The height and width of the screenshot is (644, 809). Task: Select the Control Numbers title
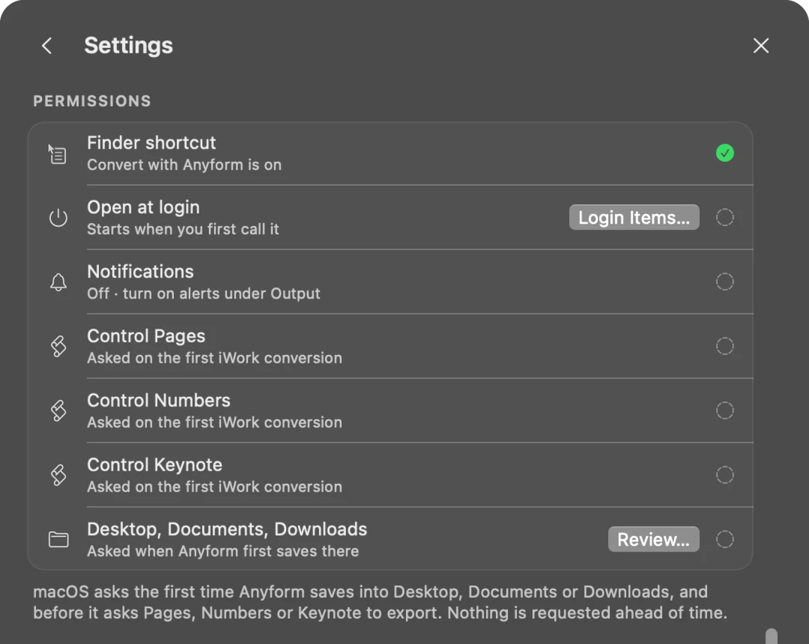[x=158, y=401]
